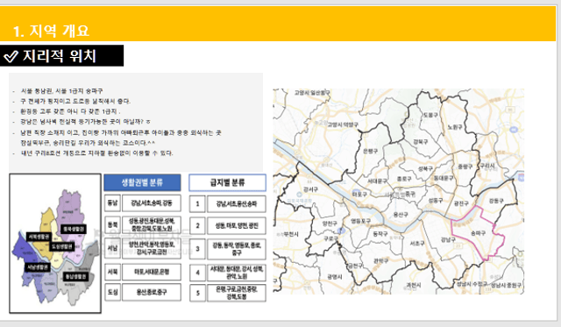Click the '서남생활권' label on small map
This screenshot has height=327, width=561.
(38, 267)
